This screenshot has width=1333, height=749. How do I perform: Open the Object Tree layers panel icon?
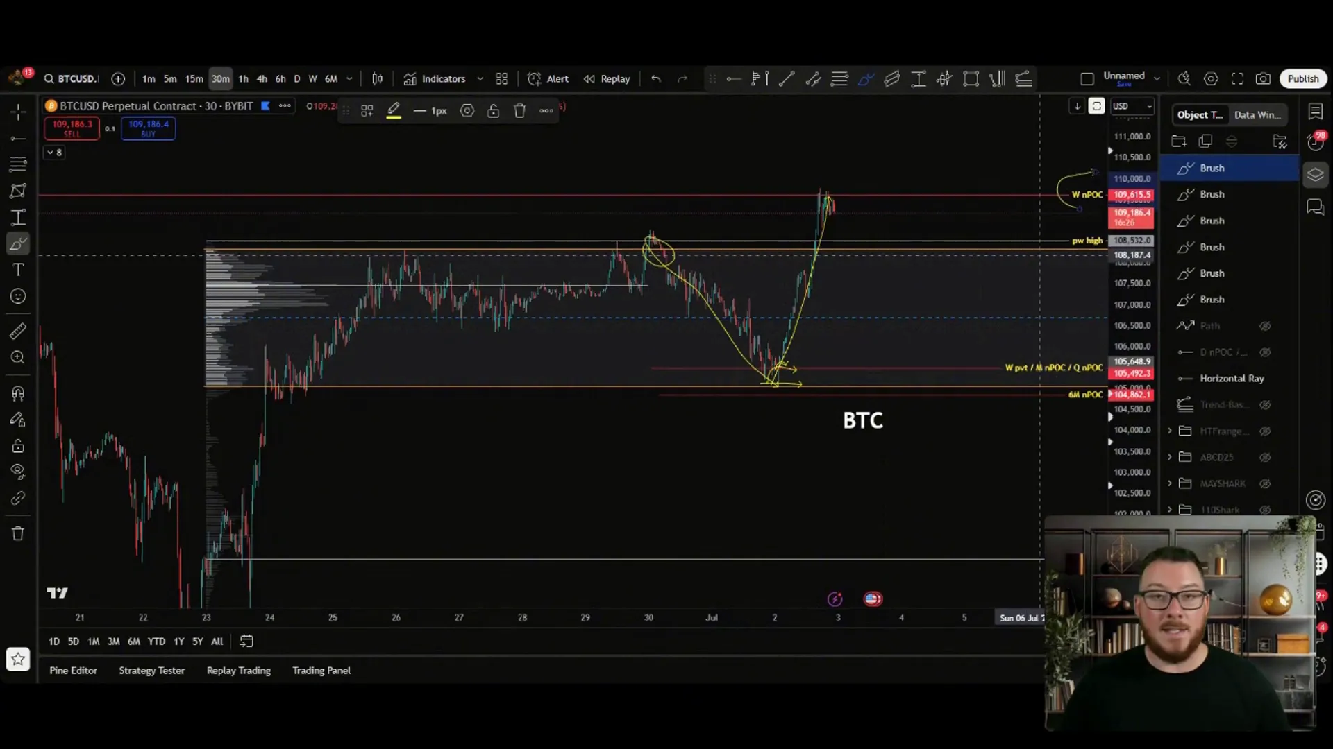(x=1315, y=175)
